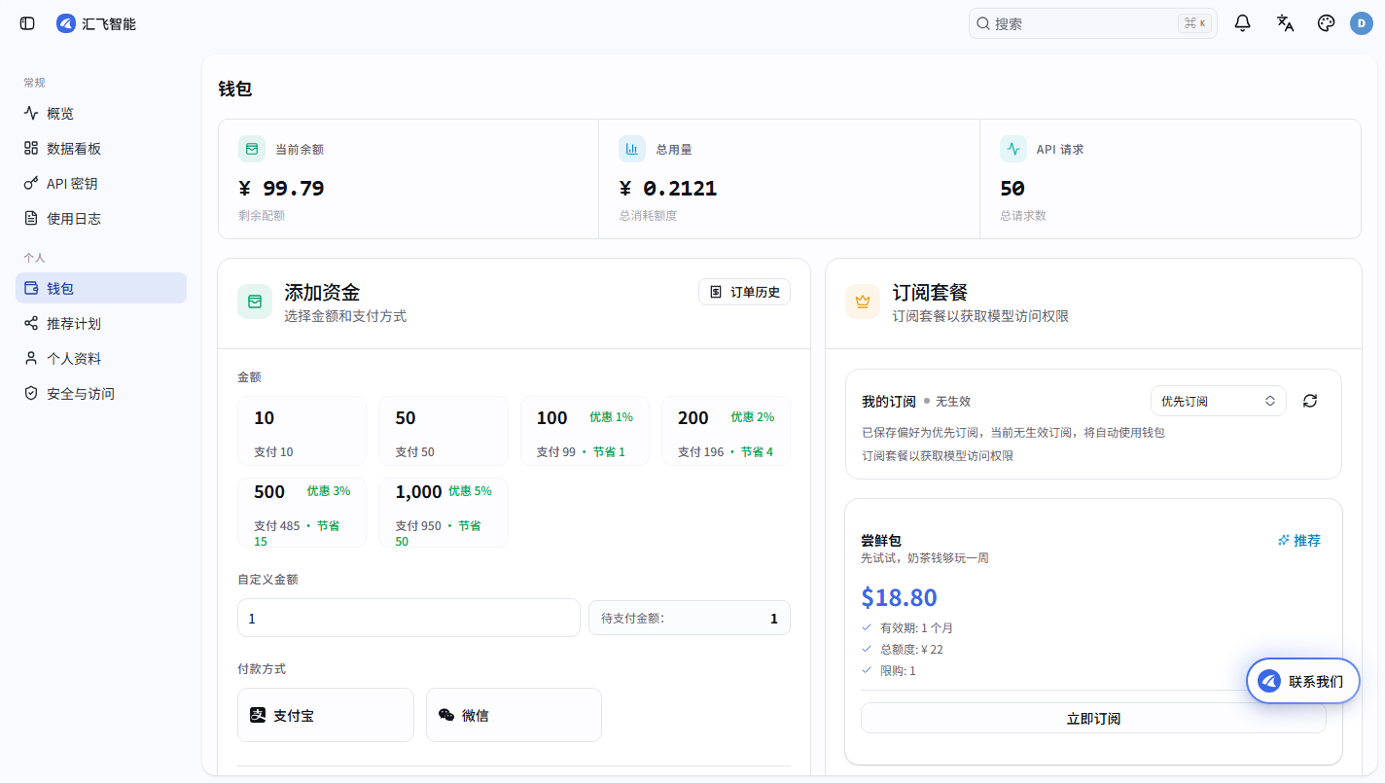Click the $18.80 price text
This screenshot has width=1385, height=783.
coord(899,597)
